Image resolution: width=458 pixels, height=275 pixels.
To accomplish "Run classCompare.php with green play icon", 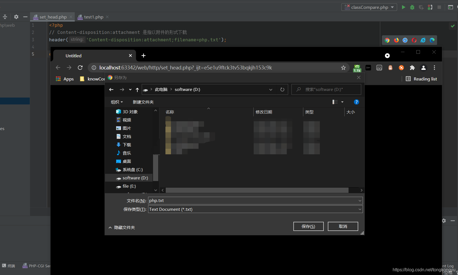I will pos(403,7).
